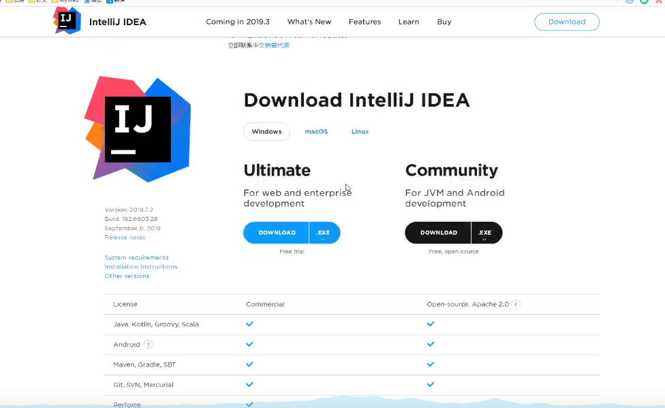The width and height of the screenshot is (665, 408).
Task: Click the help icon next to Apache 2.0
Action: click(516, 305)
